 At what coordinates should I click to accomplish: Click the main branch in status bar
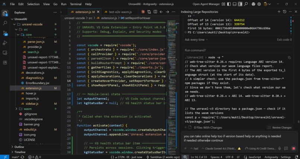tap(15, 157)
